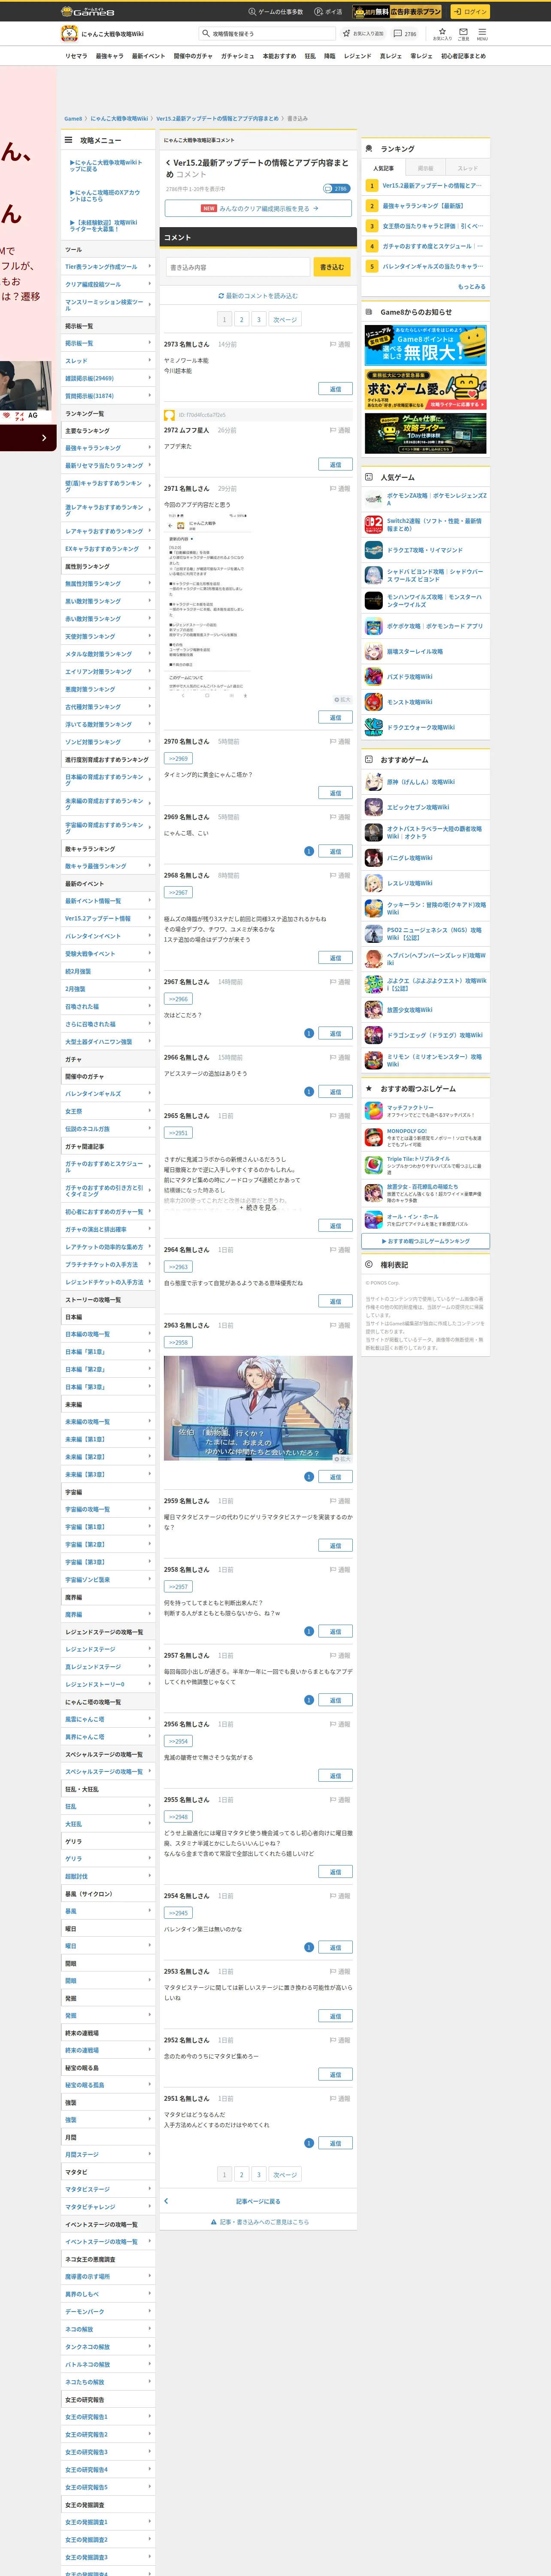The image size is (551, 2576).
Task: Click the Game8 logo in the header
Action: click(x=88, y=11)
